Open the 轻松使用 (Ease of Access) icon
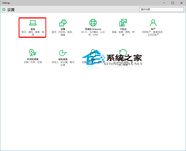The image size is (186, 151). click(x=63, y=53)
